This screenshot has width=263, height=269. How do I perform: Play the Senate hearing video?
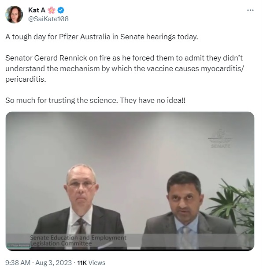point(130,181)
